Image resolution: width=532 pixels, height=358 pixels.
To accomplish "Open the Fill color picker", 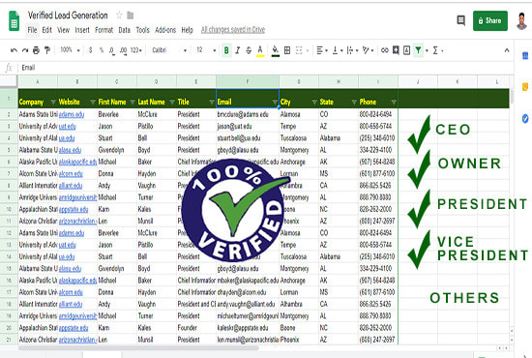I will point(276,50).
